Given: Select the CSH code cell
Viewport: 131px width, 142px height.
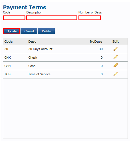Looking at the screenshot, I should point(7,66).
